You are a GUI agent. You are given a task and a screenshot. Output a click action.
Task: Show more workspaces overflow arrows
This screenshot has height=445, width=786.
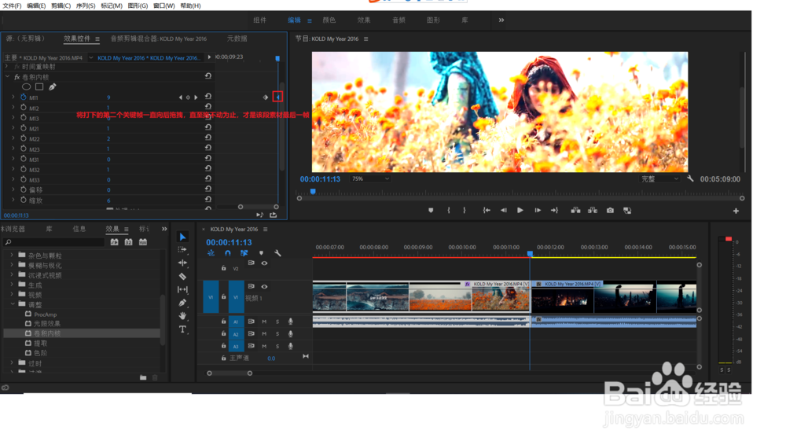click(501, 20)
